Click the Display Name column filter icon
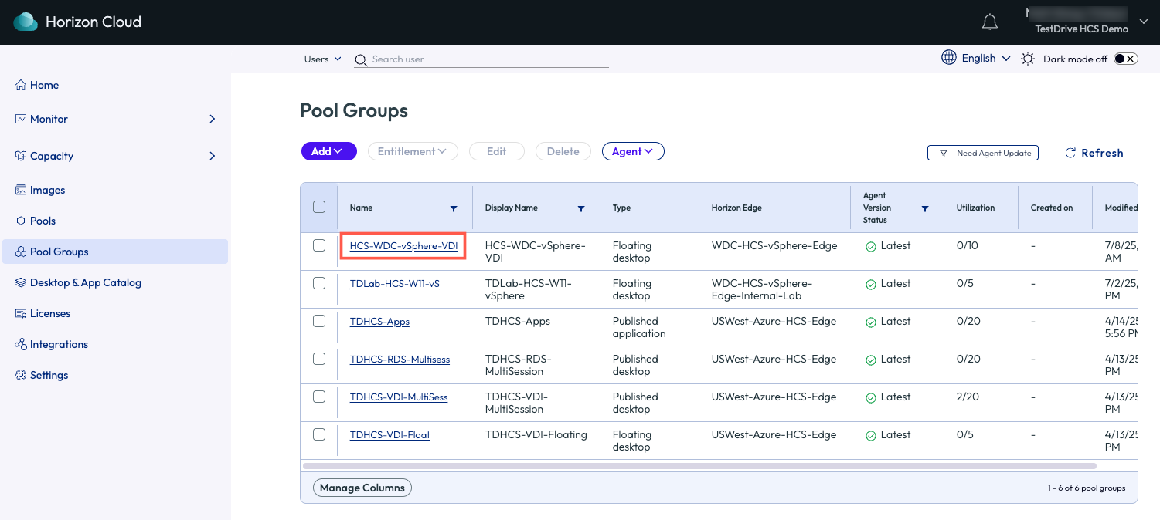 581,208
